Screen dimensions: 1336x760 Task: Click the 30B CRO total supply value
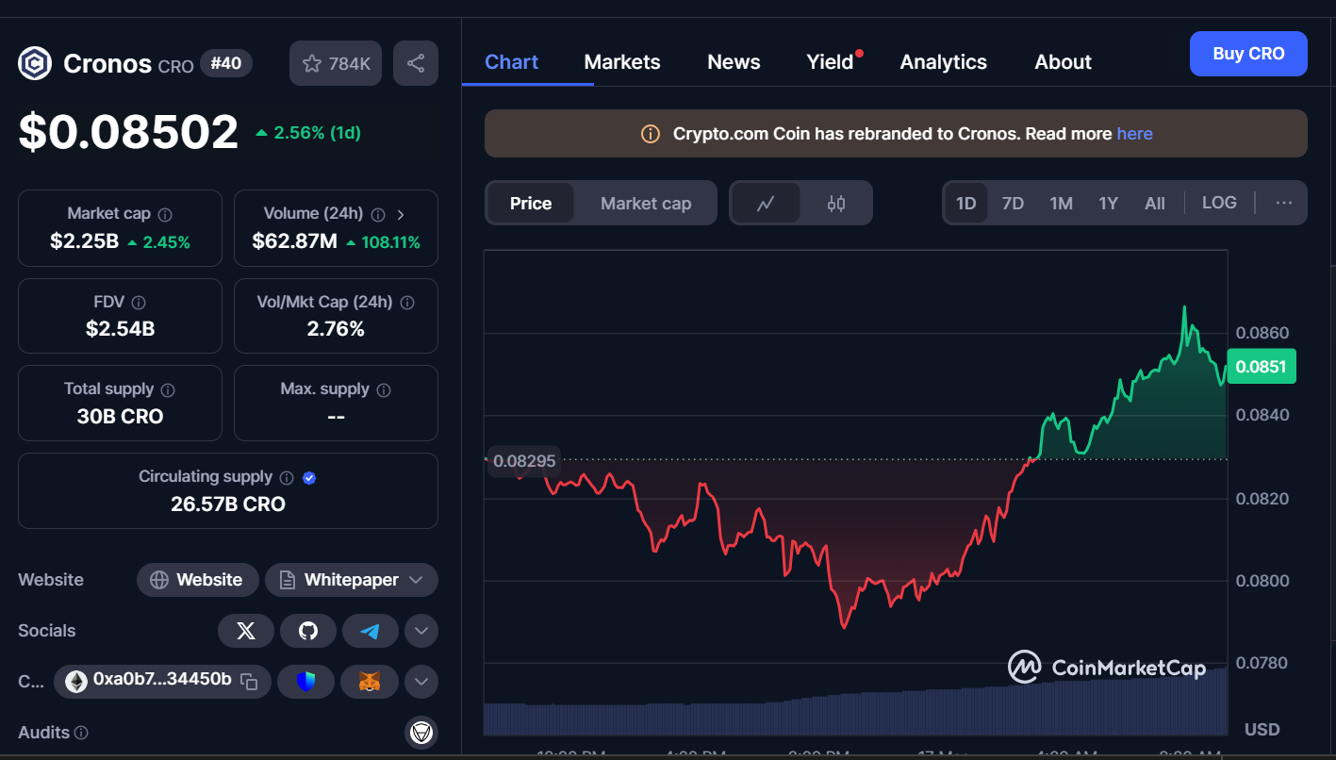tap(120, 417)
